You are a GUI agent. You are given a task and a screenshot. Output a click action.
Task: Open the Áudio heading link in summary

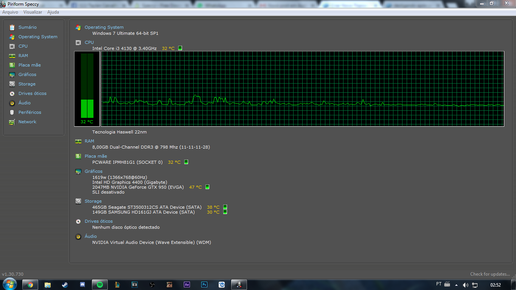click(91, 236)
